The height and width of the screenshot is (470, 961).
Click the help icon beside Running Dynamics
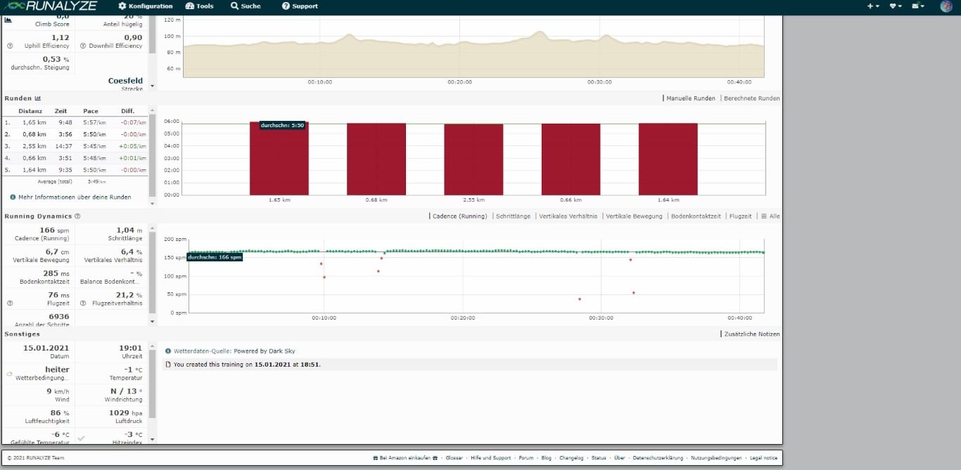click(x=77, y=217)
